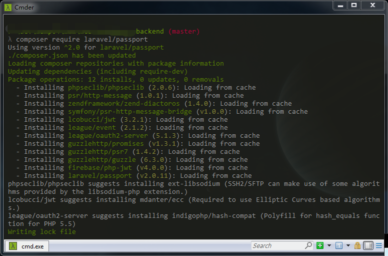
Task: Click the 'laravel/passport' (v2.0.11) install line
Action: click(134, 175)
